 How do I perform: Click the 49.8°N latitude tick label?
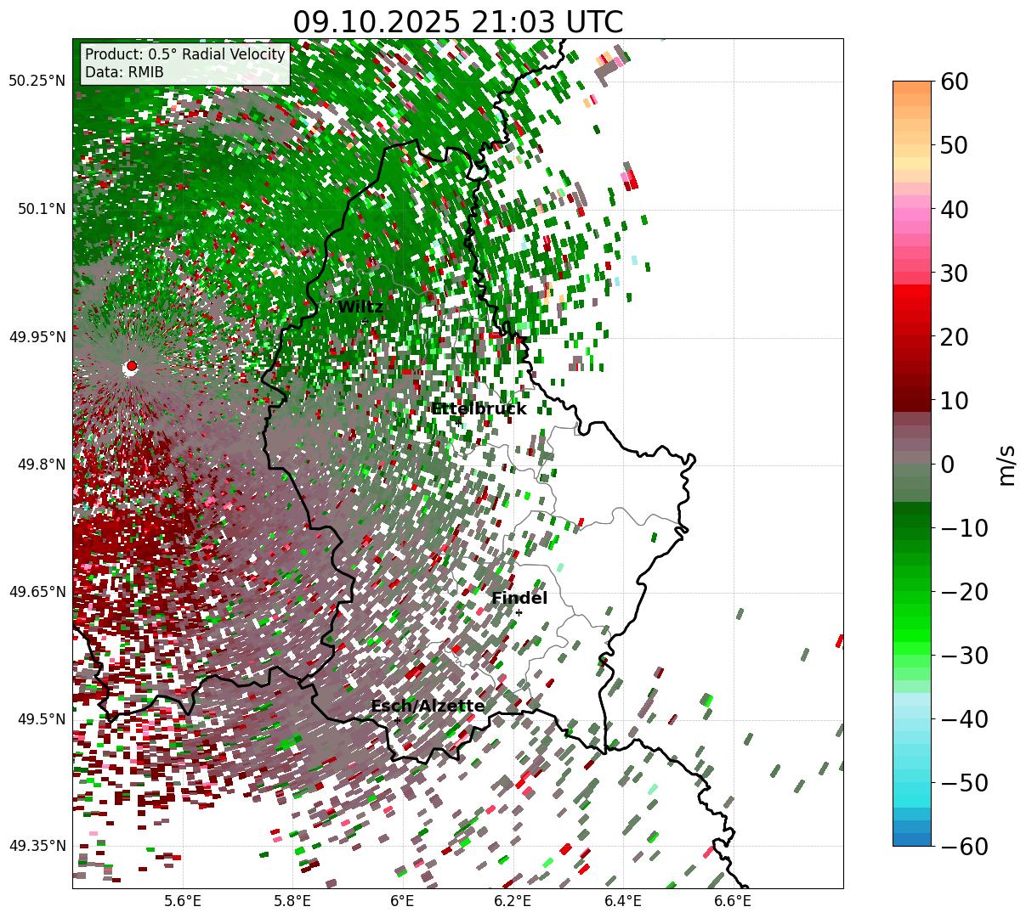(42, 465)
